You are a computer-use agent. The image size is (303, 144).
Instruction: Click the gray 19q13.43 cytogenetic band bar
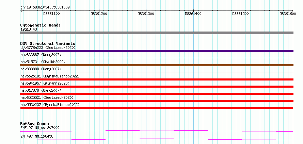(157, 33)
